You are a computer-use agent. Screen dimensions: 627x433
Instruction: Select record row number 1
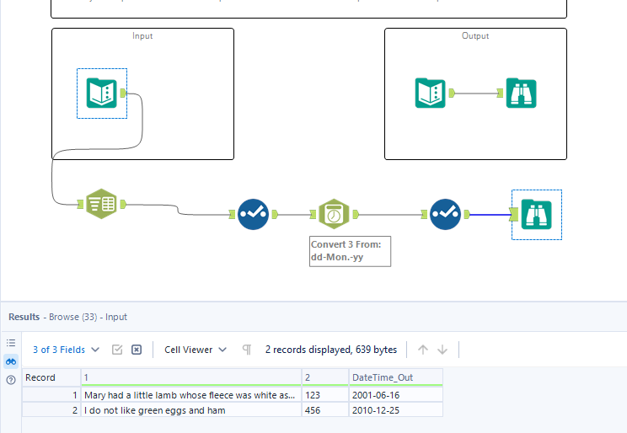click(51, 395)
